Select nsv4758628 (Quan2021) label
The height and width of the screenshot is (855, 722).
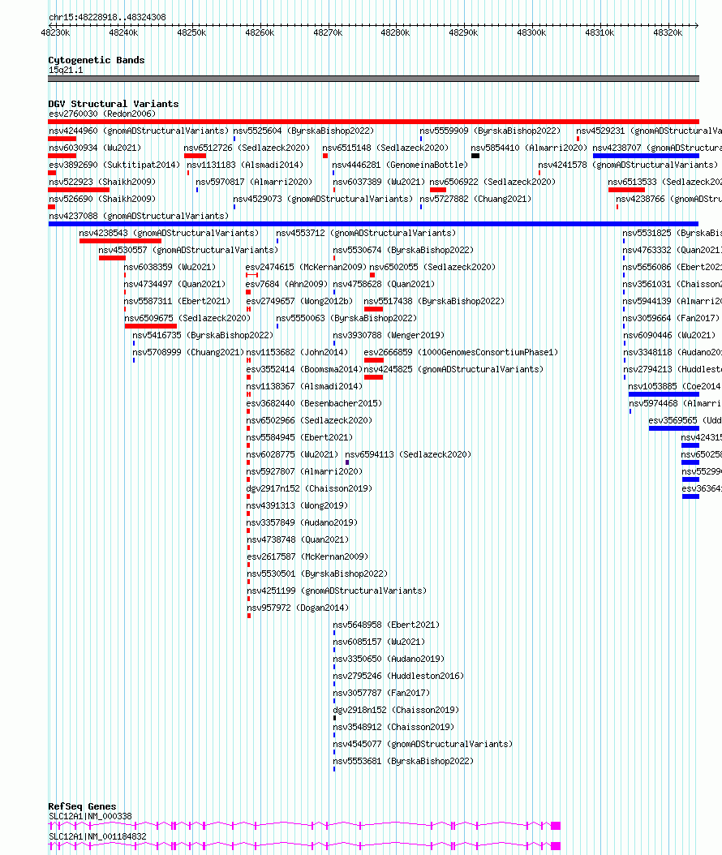384,284
